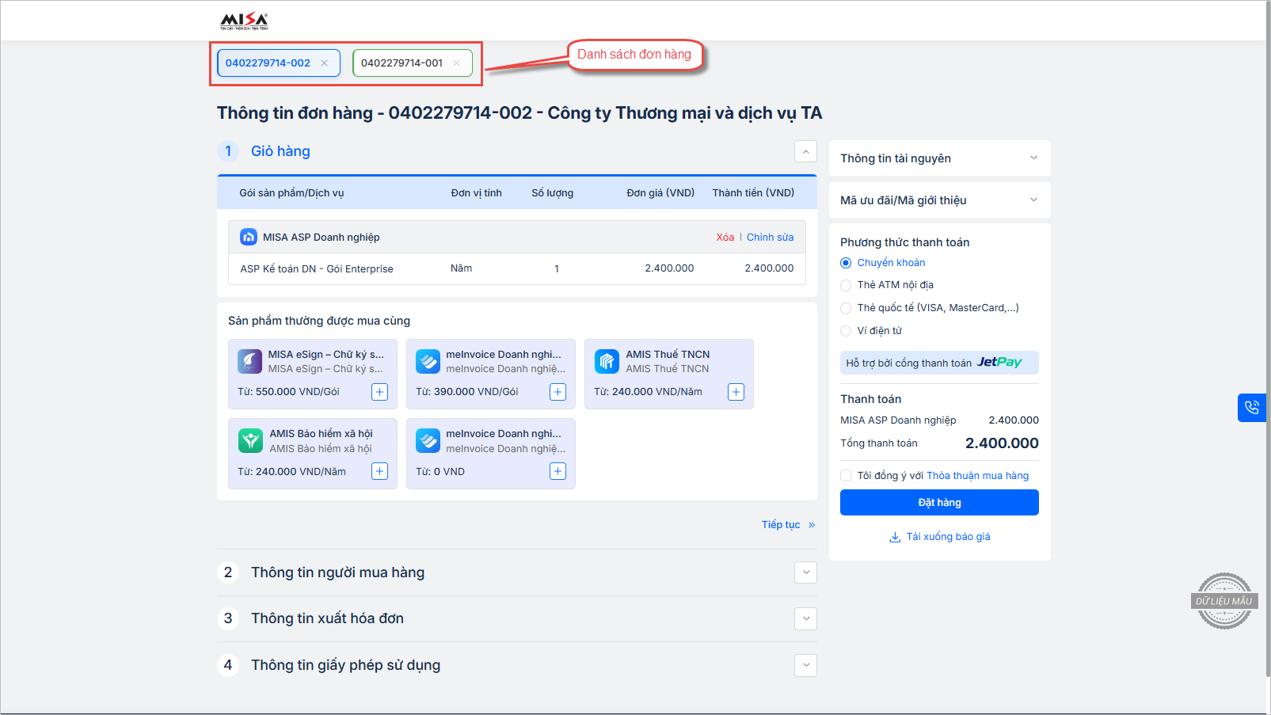Click Tải xuống báo giá link
The width and height of the screenshot is (1271, 715).
948,537
